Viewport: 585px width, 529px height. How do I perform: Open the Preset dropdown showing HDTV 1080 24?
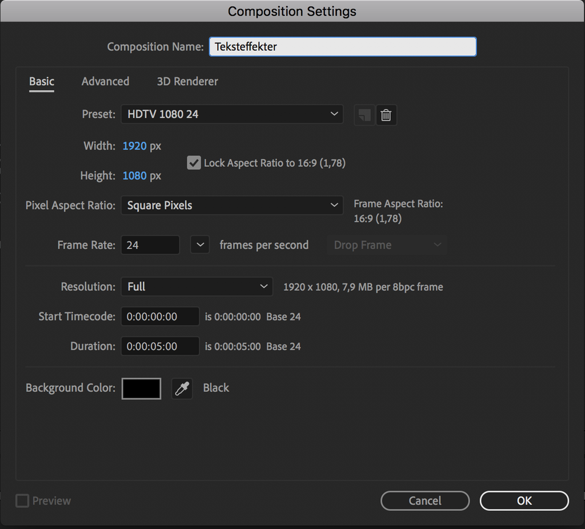(x=232, y=114)
